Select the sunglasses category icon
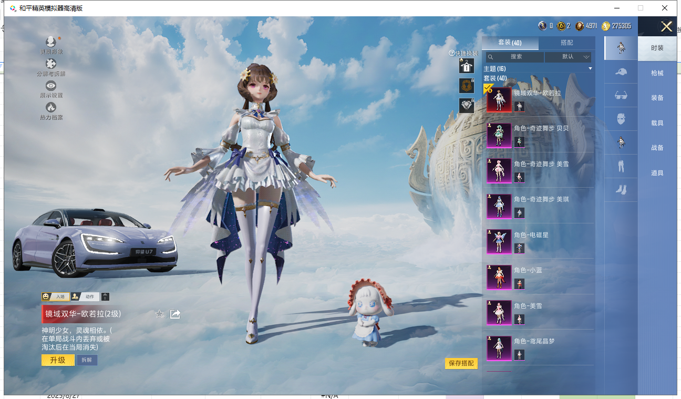This screenshot has width=681, height=399. (x=621, y=96)
